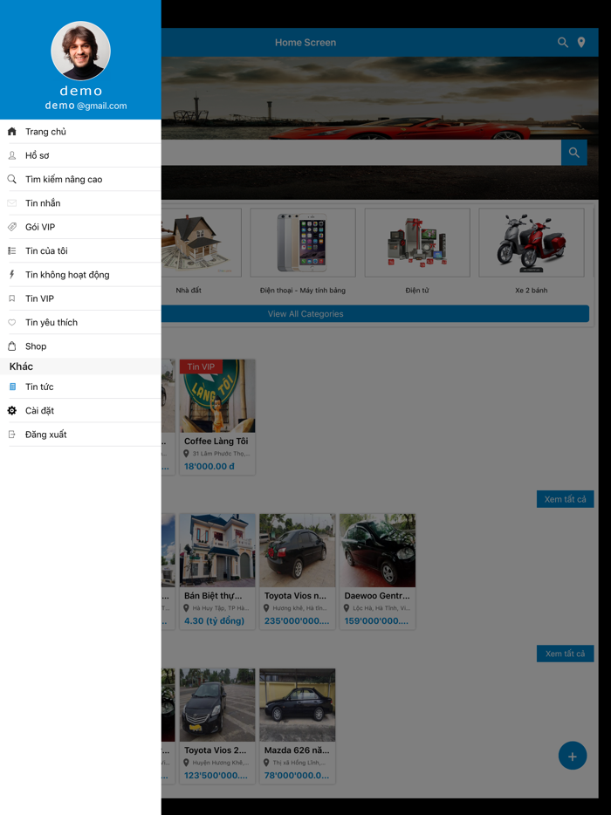
Task: Click the 159'000'000 price on the Daewoo card
Action: coord(376,620)
